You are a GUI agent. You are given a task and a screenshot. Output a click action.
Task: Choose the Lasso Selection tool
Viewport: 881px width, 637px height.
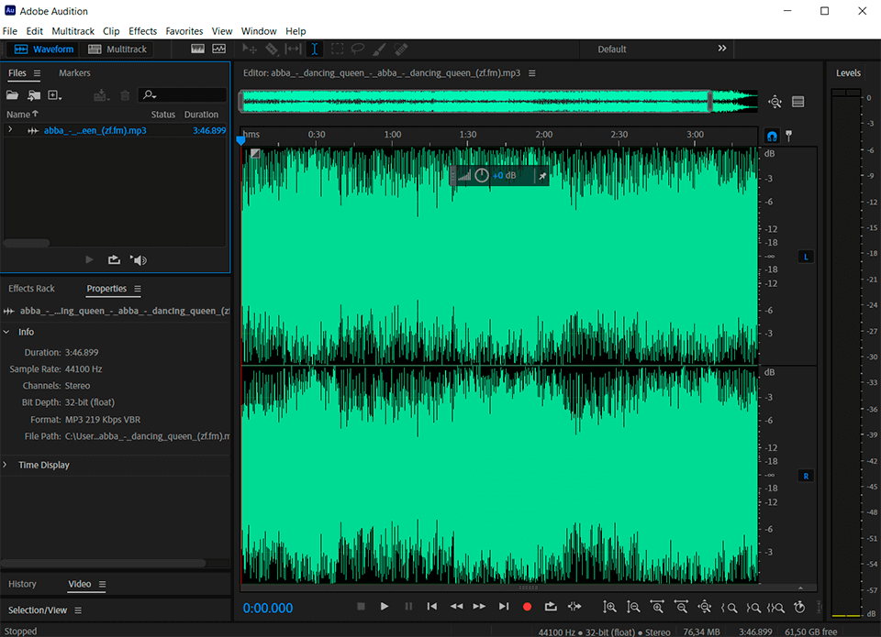[358, 49]
